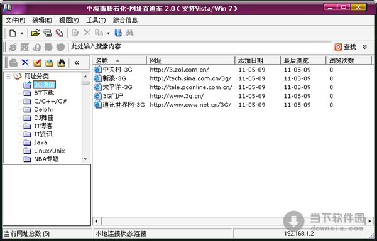Viewport: 377px width, 241px height.
Task: Click folder icon beside DJ舞曲
Action: (27, 118)
